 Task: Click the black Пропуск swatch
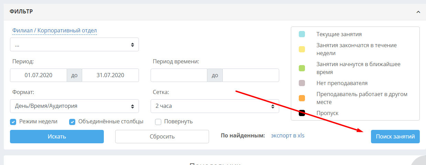point(302,113)
